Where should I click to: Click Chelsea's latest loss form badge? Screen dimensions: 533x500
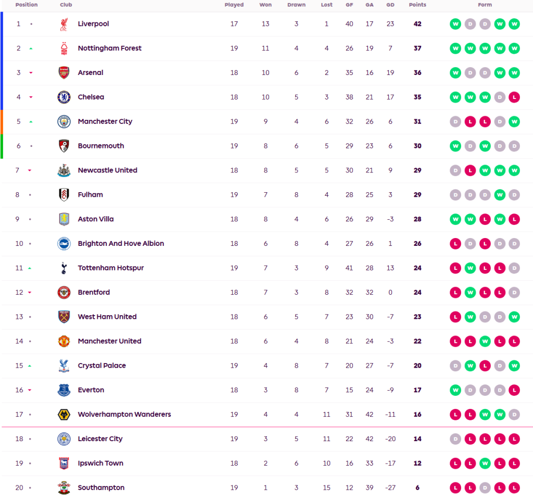coord(514,97)
